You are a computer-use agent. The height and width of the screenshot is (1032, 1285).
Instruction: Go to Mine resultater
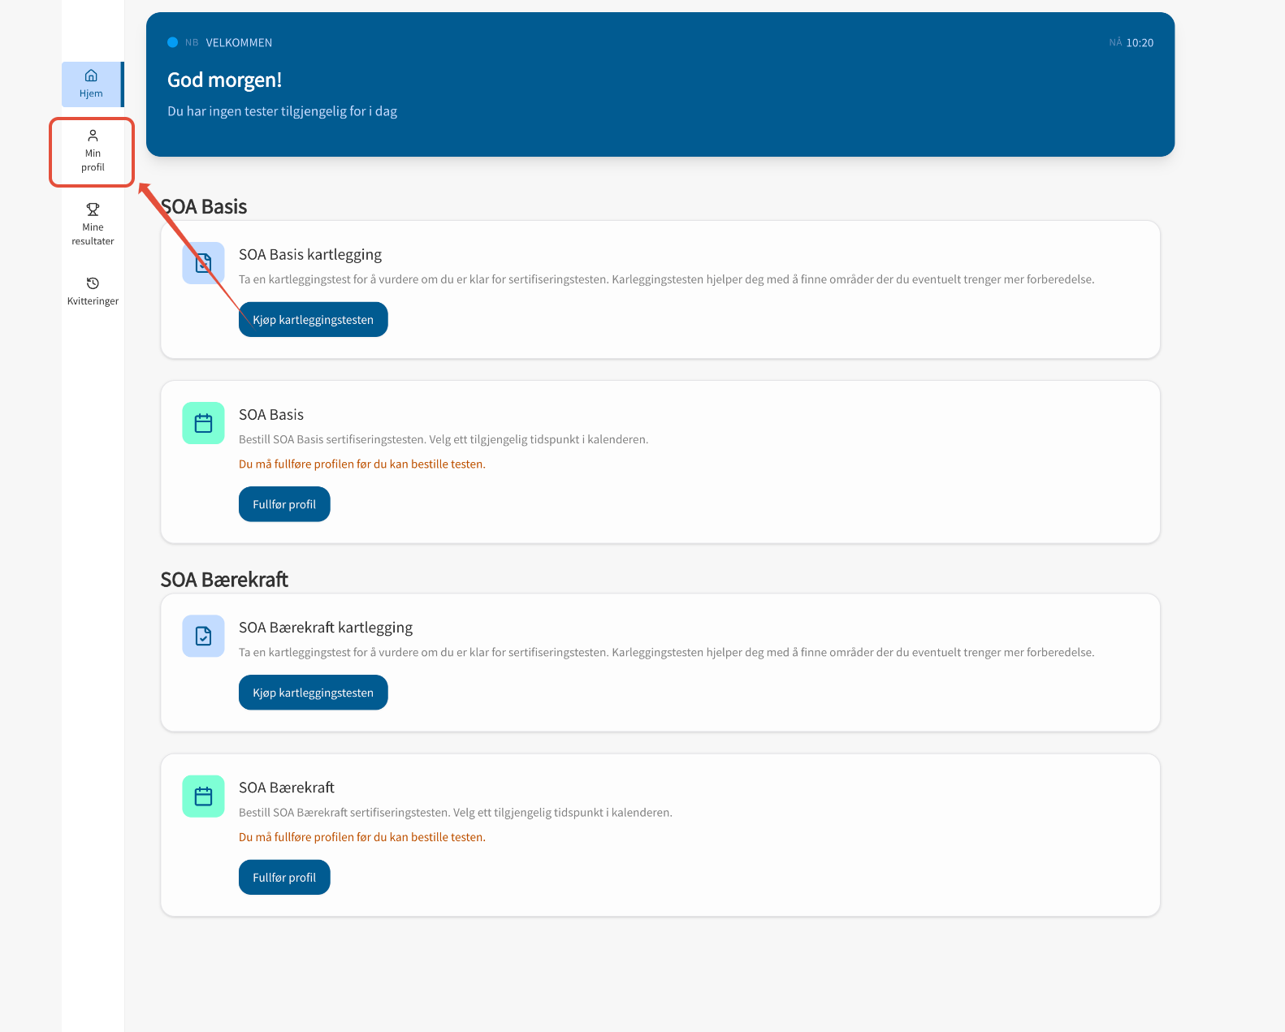coord(93,225)
